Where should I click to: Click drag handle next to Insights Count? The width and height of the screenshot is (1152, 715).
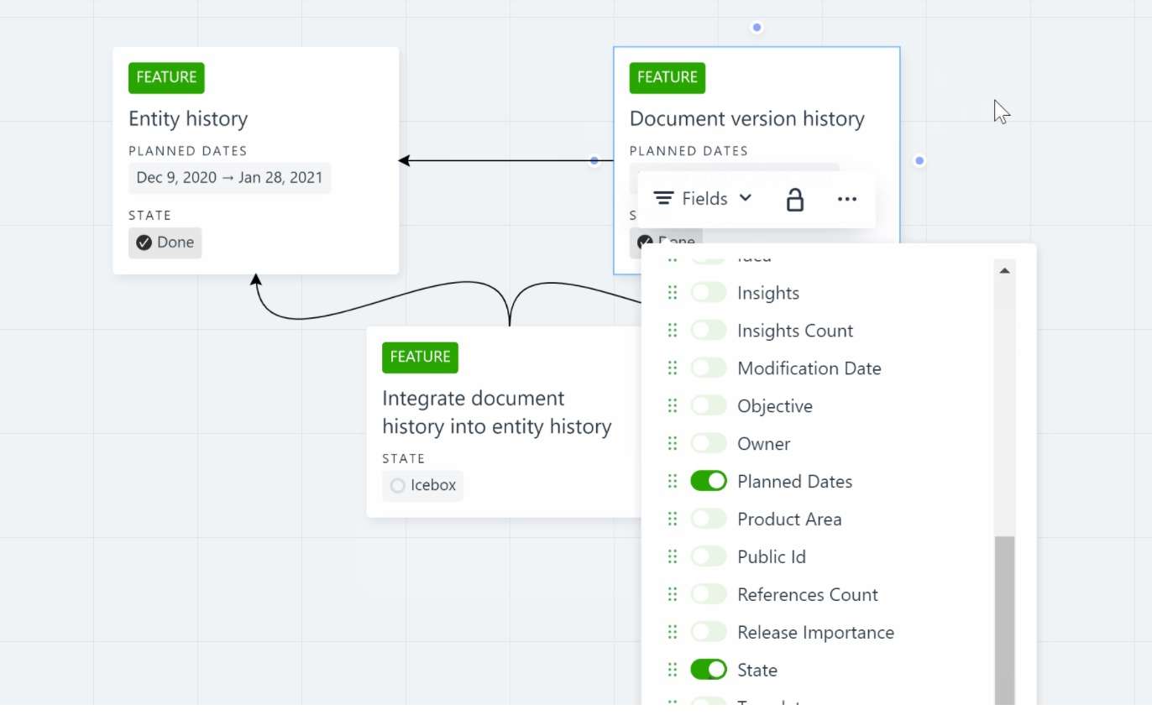pyautogui.click(x=672, y=331)
